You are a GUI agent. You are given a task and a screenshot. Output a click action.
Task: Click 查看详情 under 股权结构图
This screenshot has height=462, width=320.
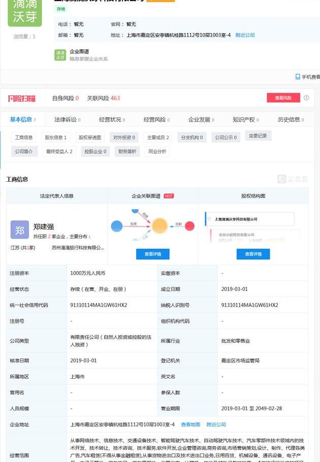[253, 254]
